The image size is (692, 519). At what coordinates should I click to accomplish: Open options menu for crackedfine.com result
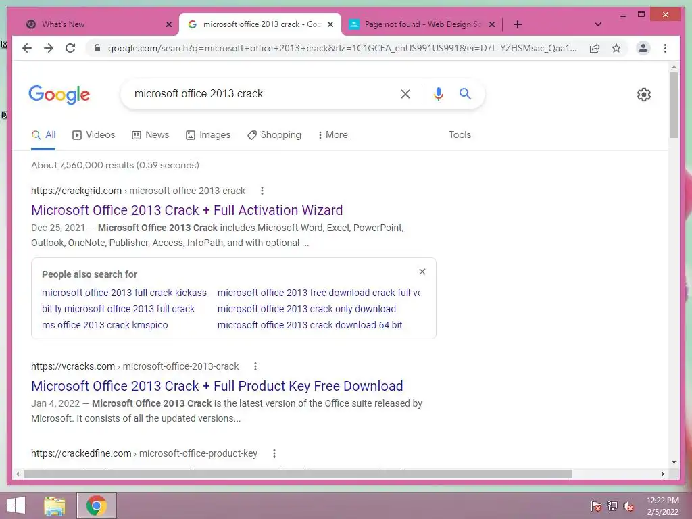tap(274, 453)
